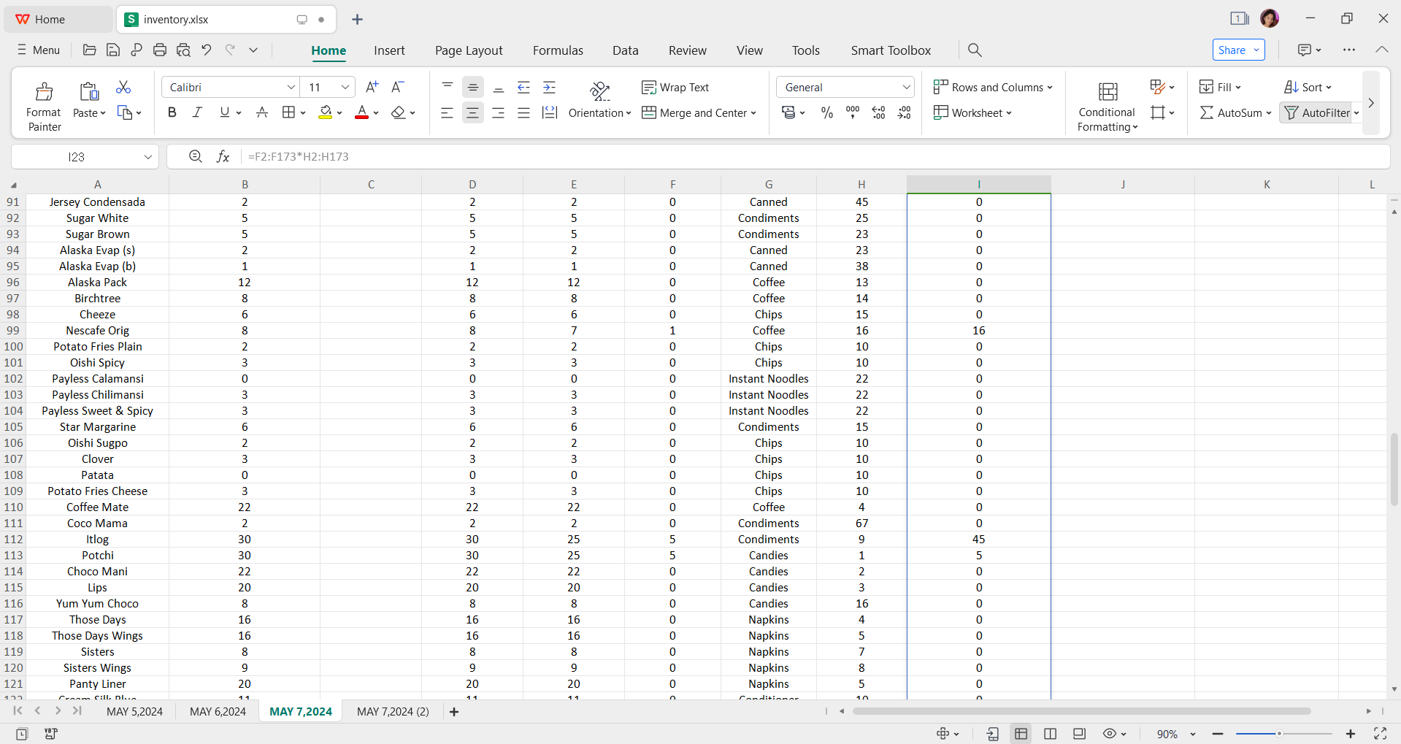Open the Insert ribbon tab

389,50
